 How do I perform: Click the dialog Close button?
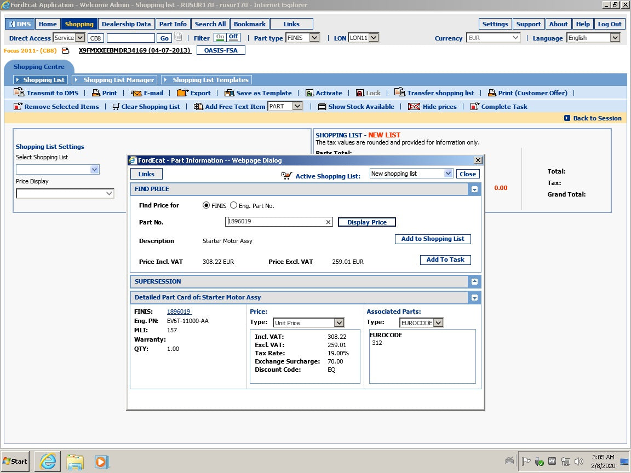point(468,174)
